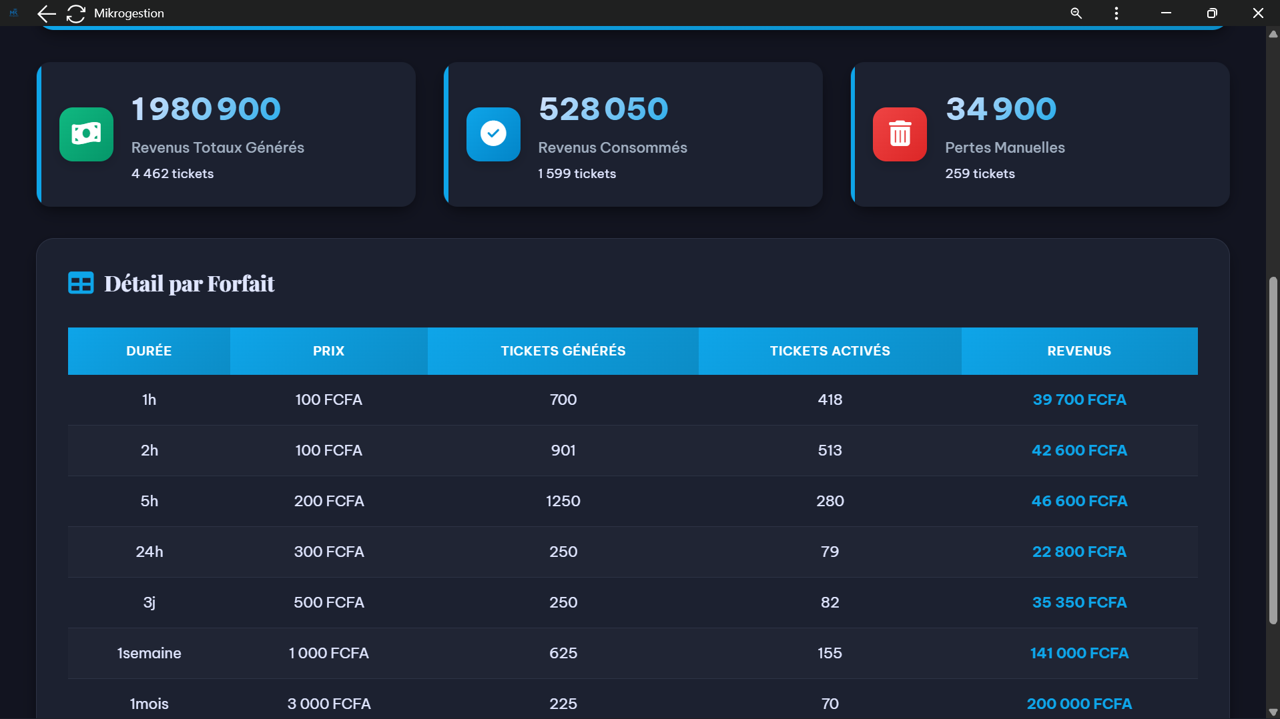Click the 39 700 FCFA revenue value
This screenshot has width=1280, height=719.
pyautogui.click(x=1078, y=400)
